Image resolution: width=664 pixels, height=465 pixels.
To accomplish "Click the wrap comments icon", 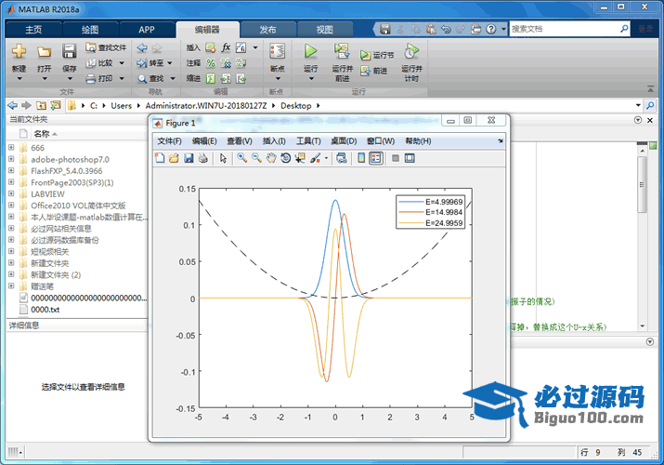I will pyautogui.click(x=241, y=63).
